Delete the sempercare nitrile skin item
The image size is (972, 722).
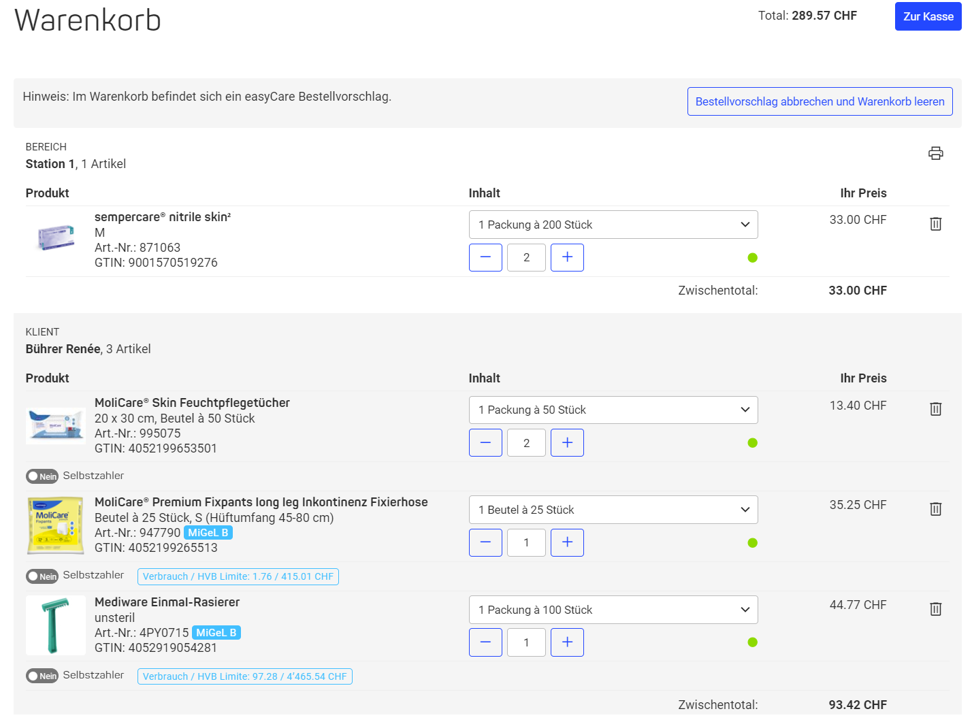point(936,224)
